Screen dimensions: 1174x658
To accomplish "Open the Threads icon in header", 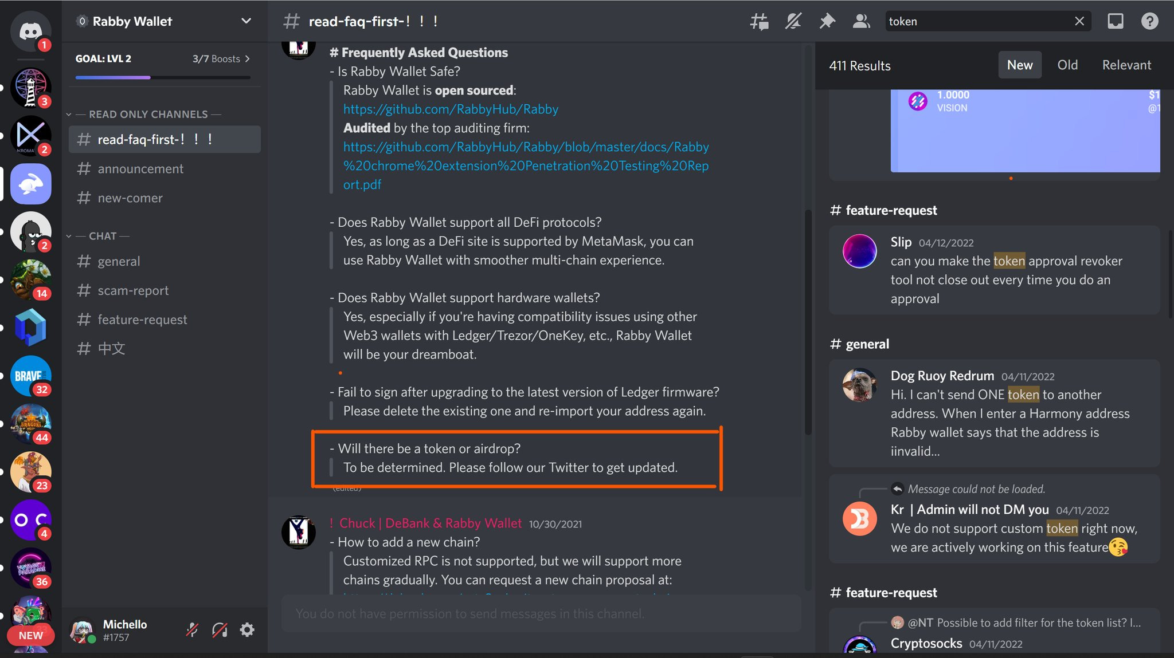I will [759, 21].
